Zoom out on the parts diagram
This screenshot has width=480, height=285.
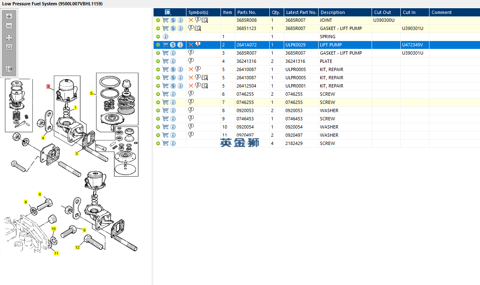coord(9,26)
